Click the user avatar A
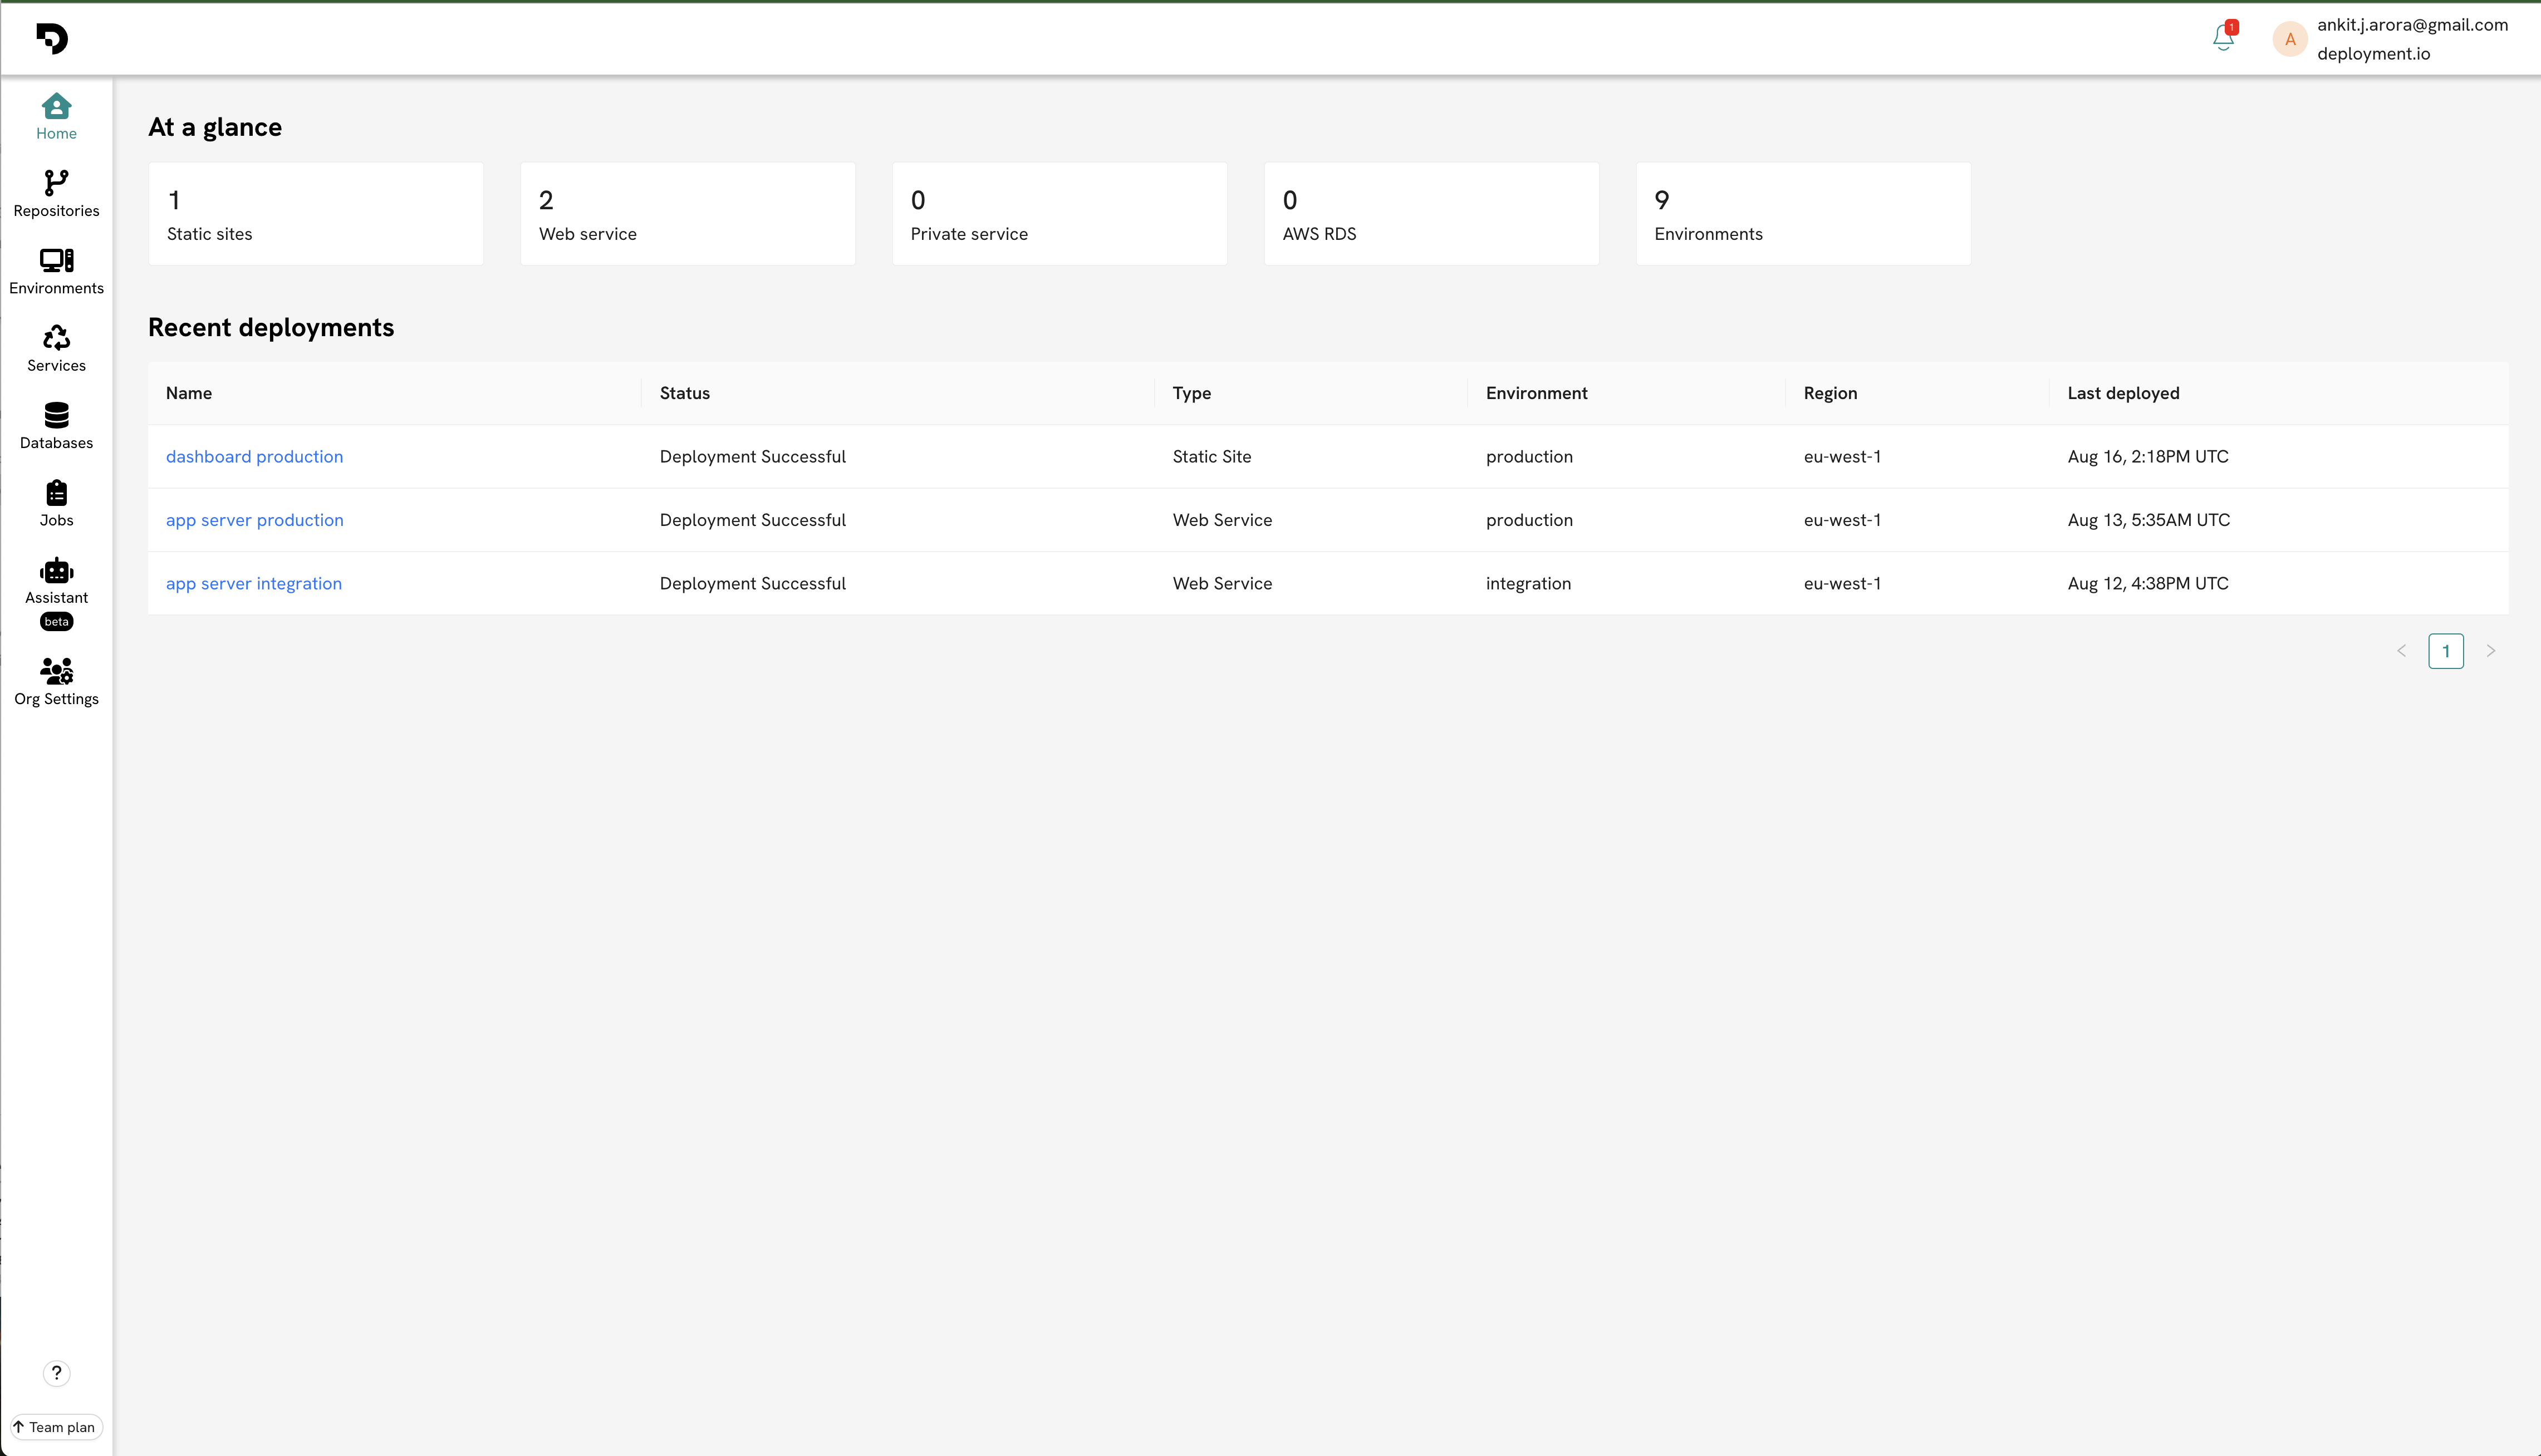 coord(2289,40)
